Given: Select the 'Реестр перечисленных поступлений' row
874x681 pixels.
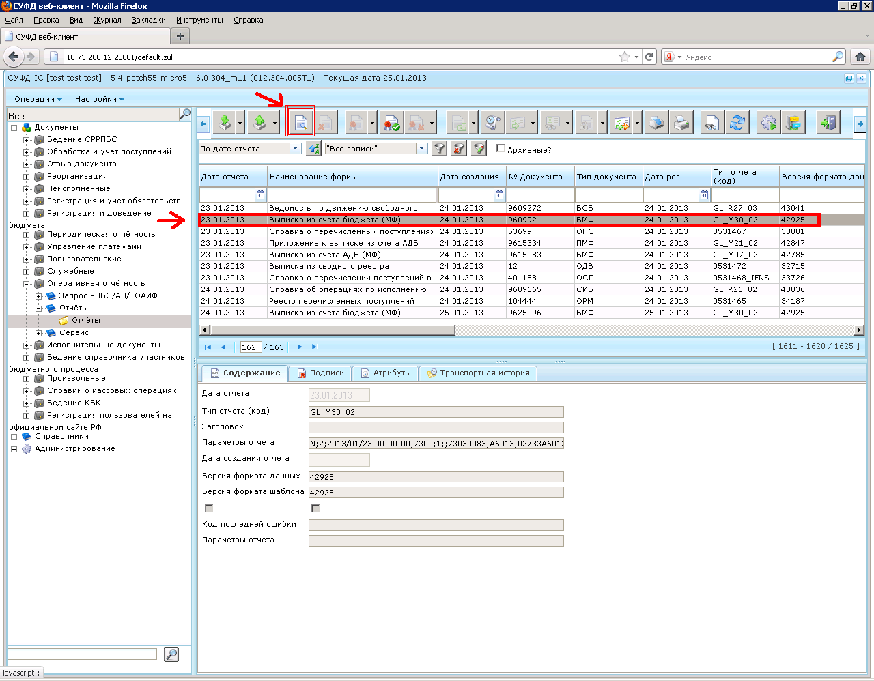Looking at the screenshot, I should click(x=531, y=301).
